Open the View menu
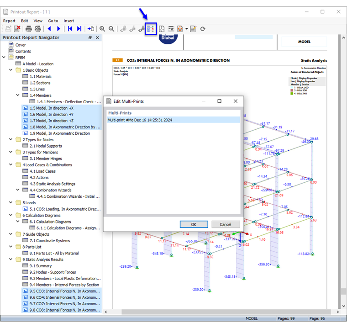The height and width of the screenshot is (328, 347). tap(38, 21)
